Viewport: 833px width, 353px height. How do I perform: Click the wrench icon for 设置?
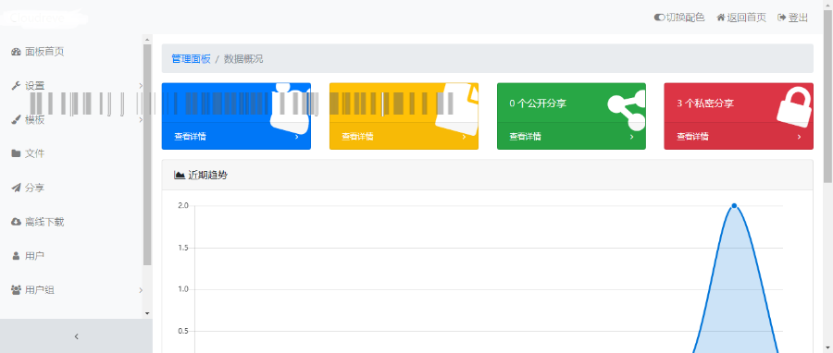click(x=16, y=86)
